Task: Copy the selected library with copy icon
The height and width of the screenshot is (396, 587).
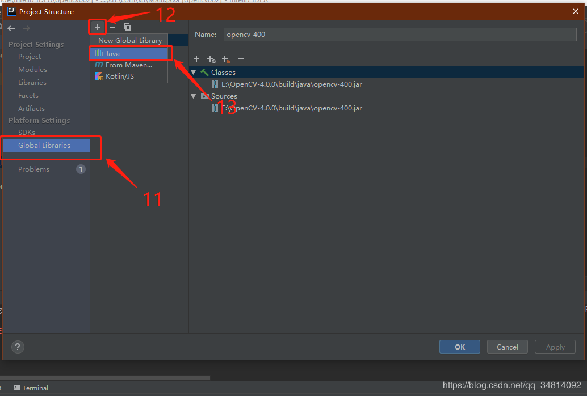Action: 127,27
